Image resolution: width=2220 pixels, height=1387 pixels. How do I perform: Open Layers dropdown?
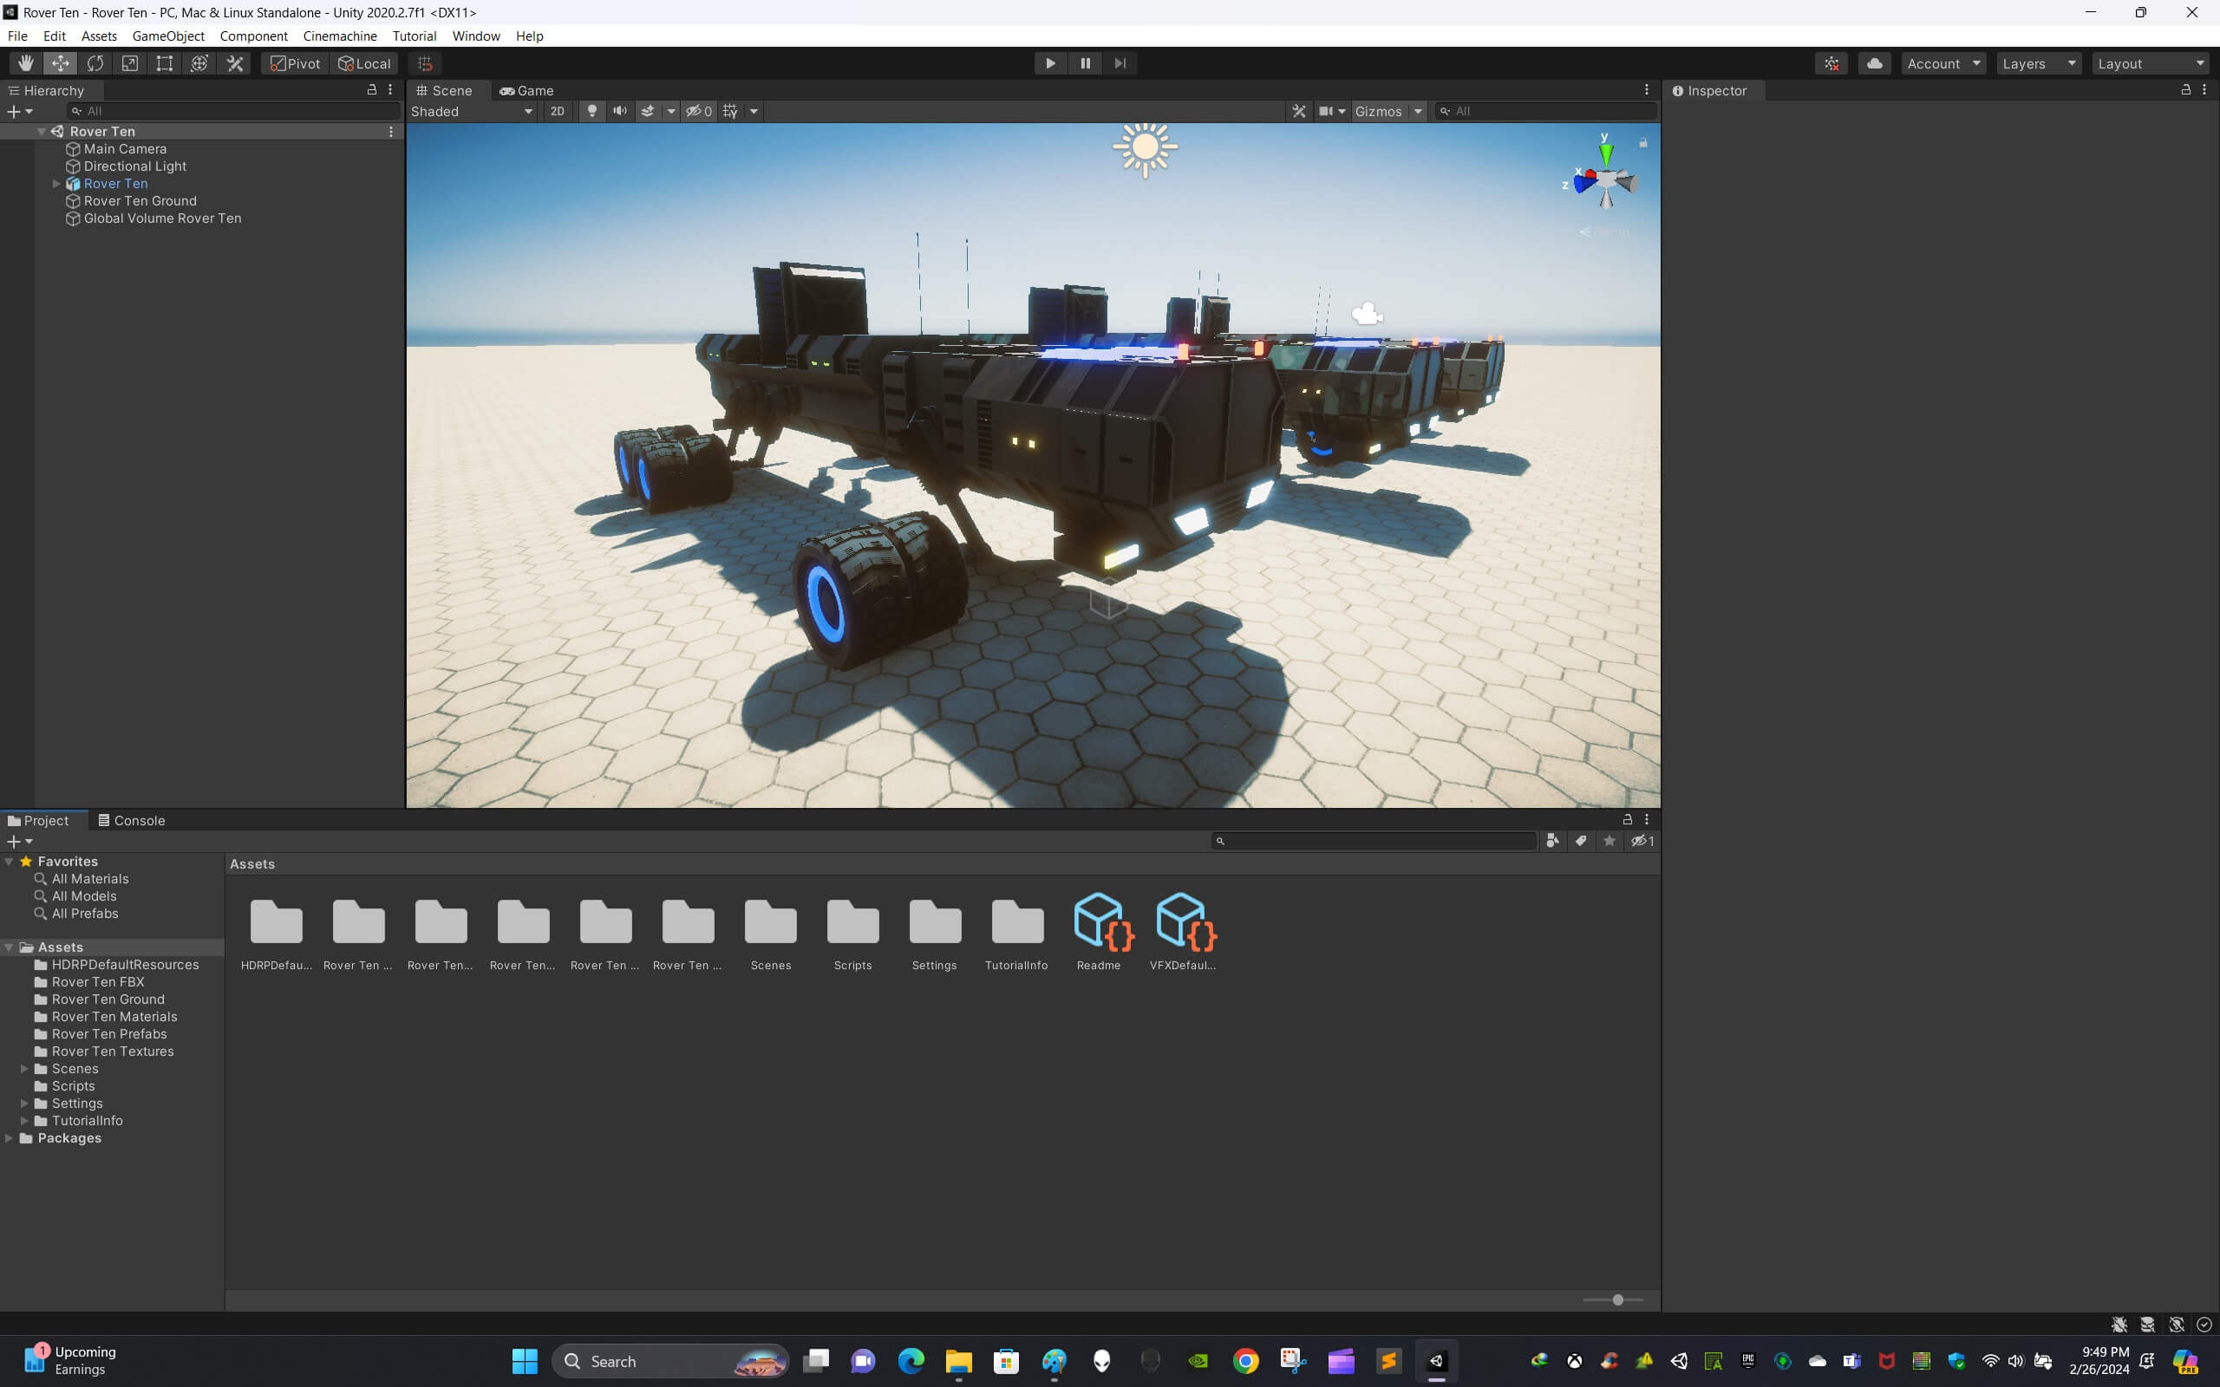(2039, 63)
